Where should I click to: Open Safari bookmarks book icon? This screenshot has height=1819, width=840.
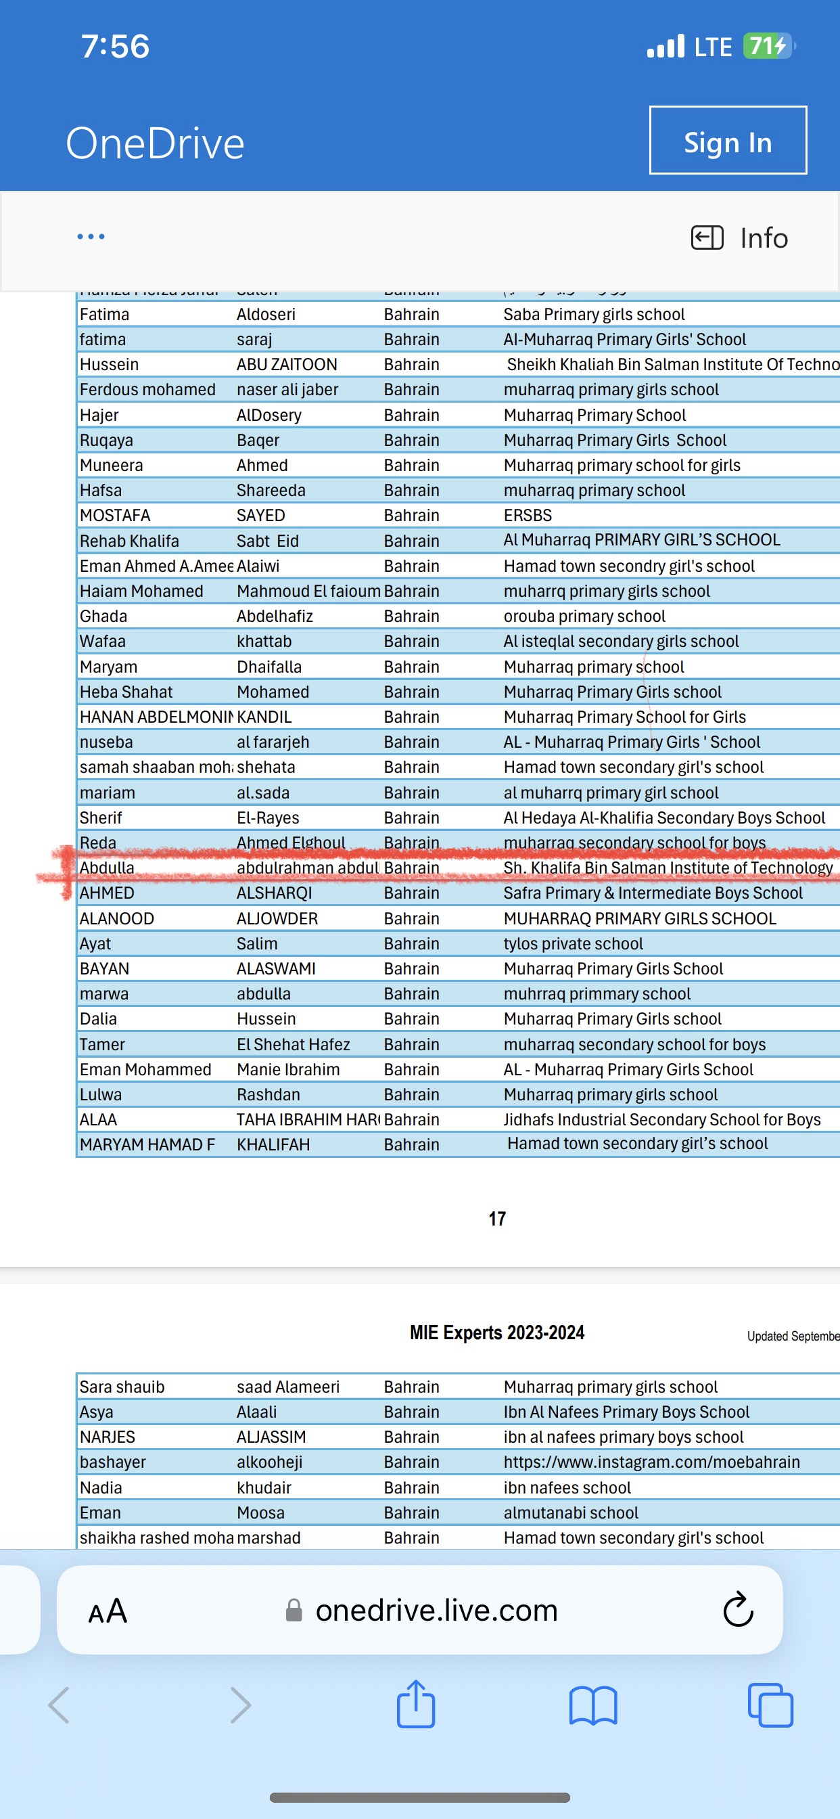pos(593,1705)
